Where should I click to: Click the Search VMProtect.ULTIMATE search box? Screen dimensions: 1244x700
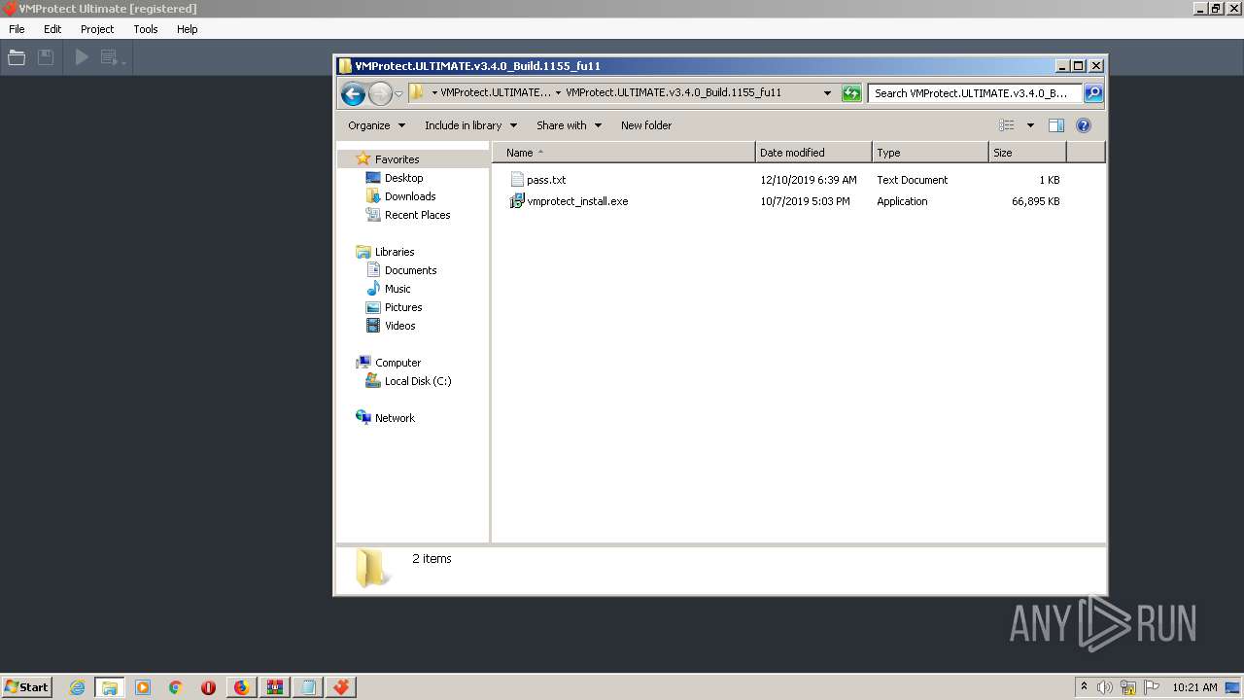975,93
